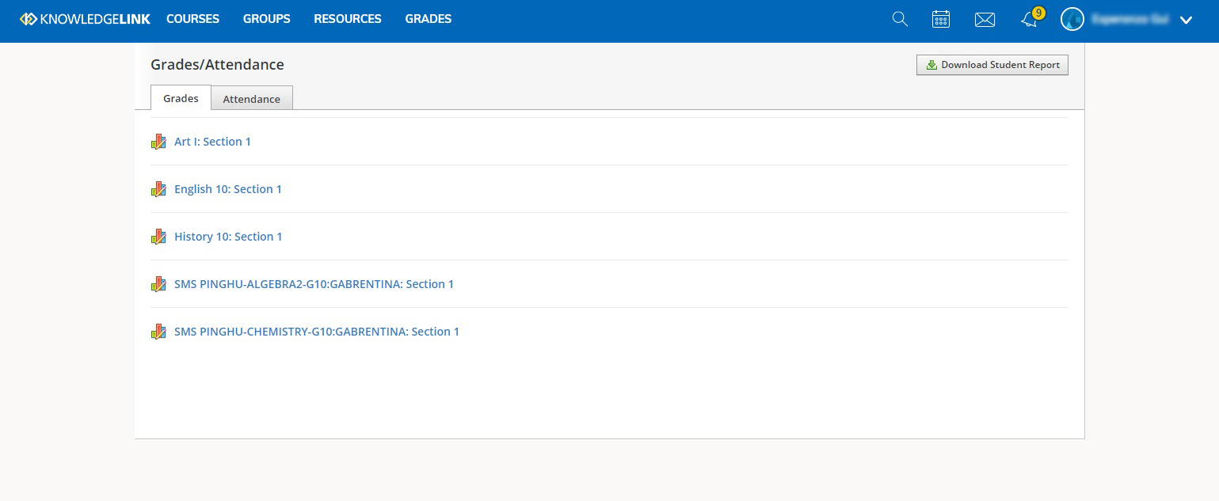1219x501 pixels.
Task: Open Art I: Section 1 grades
Action: [x=212, y=142]
